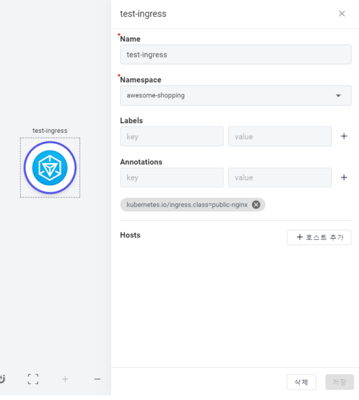Click the Labels key field

(x=172, y=137)
